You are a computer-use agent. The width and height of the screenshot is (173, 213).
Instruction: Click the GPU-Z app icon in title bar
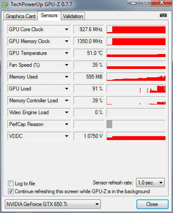[5, 4]
